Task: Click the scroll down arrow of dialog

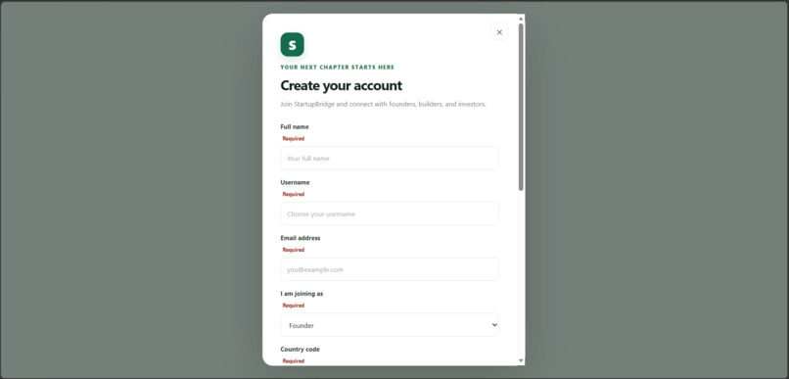Action: [x=521, y=360]
